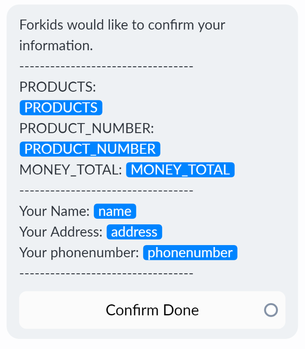305x349 pixels.
Task: Click the dashed separator below the intro text
Action: click(106, 66)
